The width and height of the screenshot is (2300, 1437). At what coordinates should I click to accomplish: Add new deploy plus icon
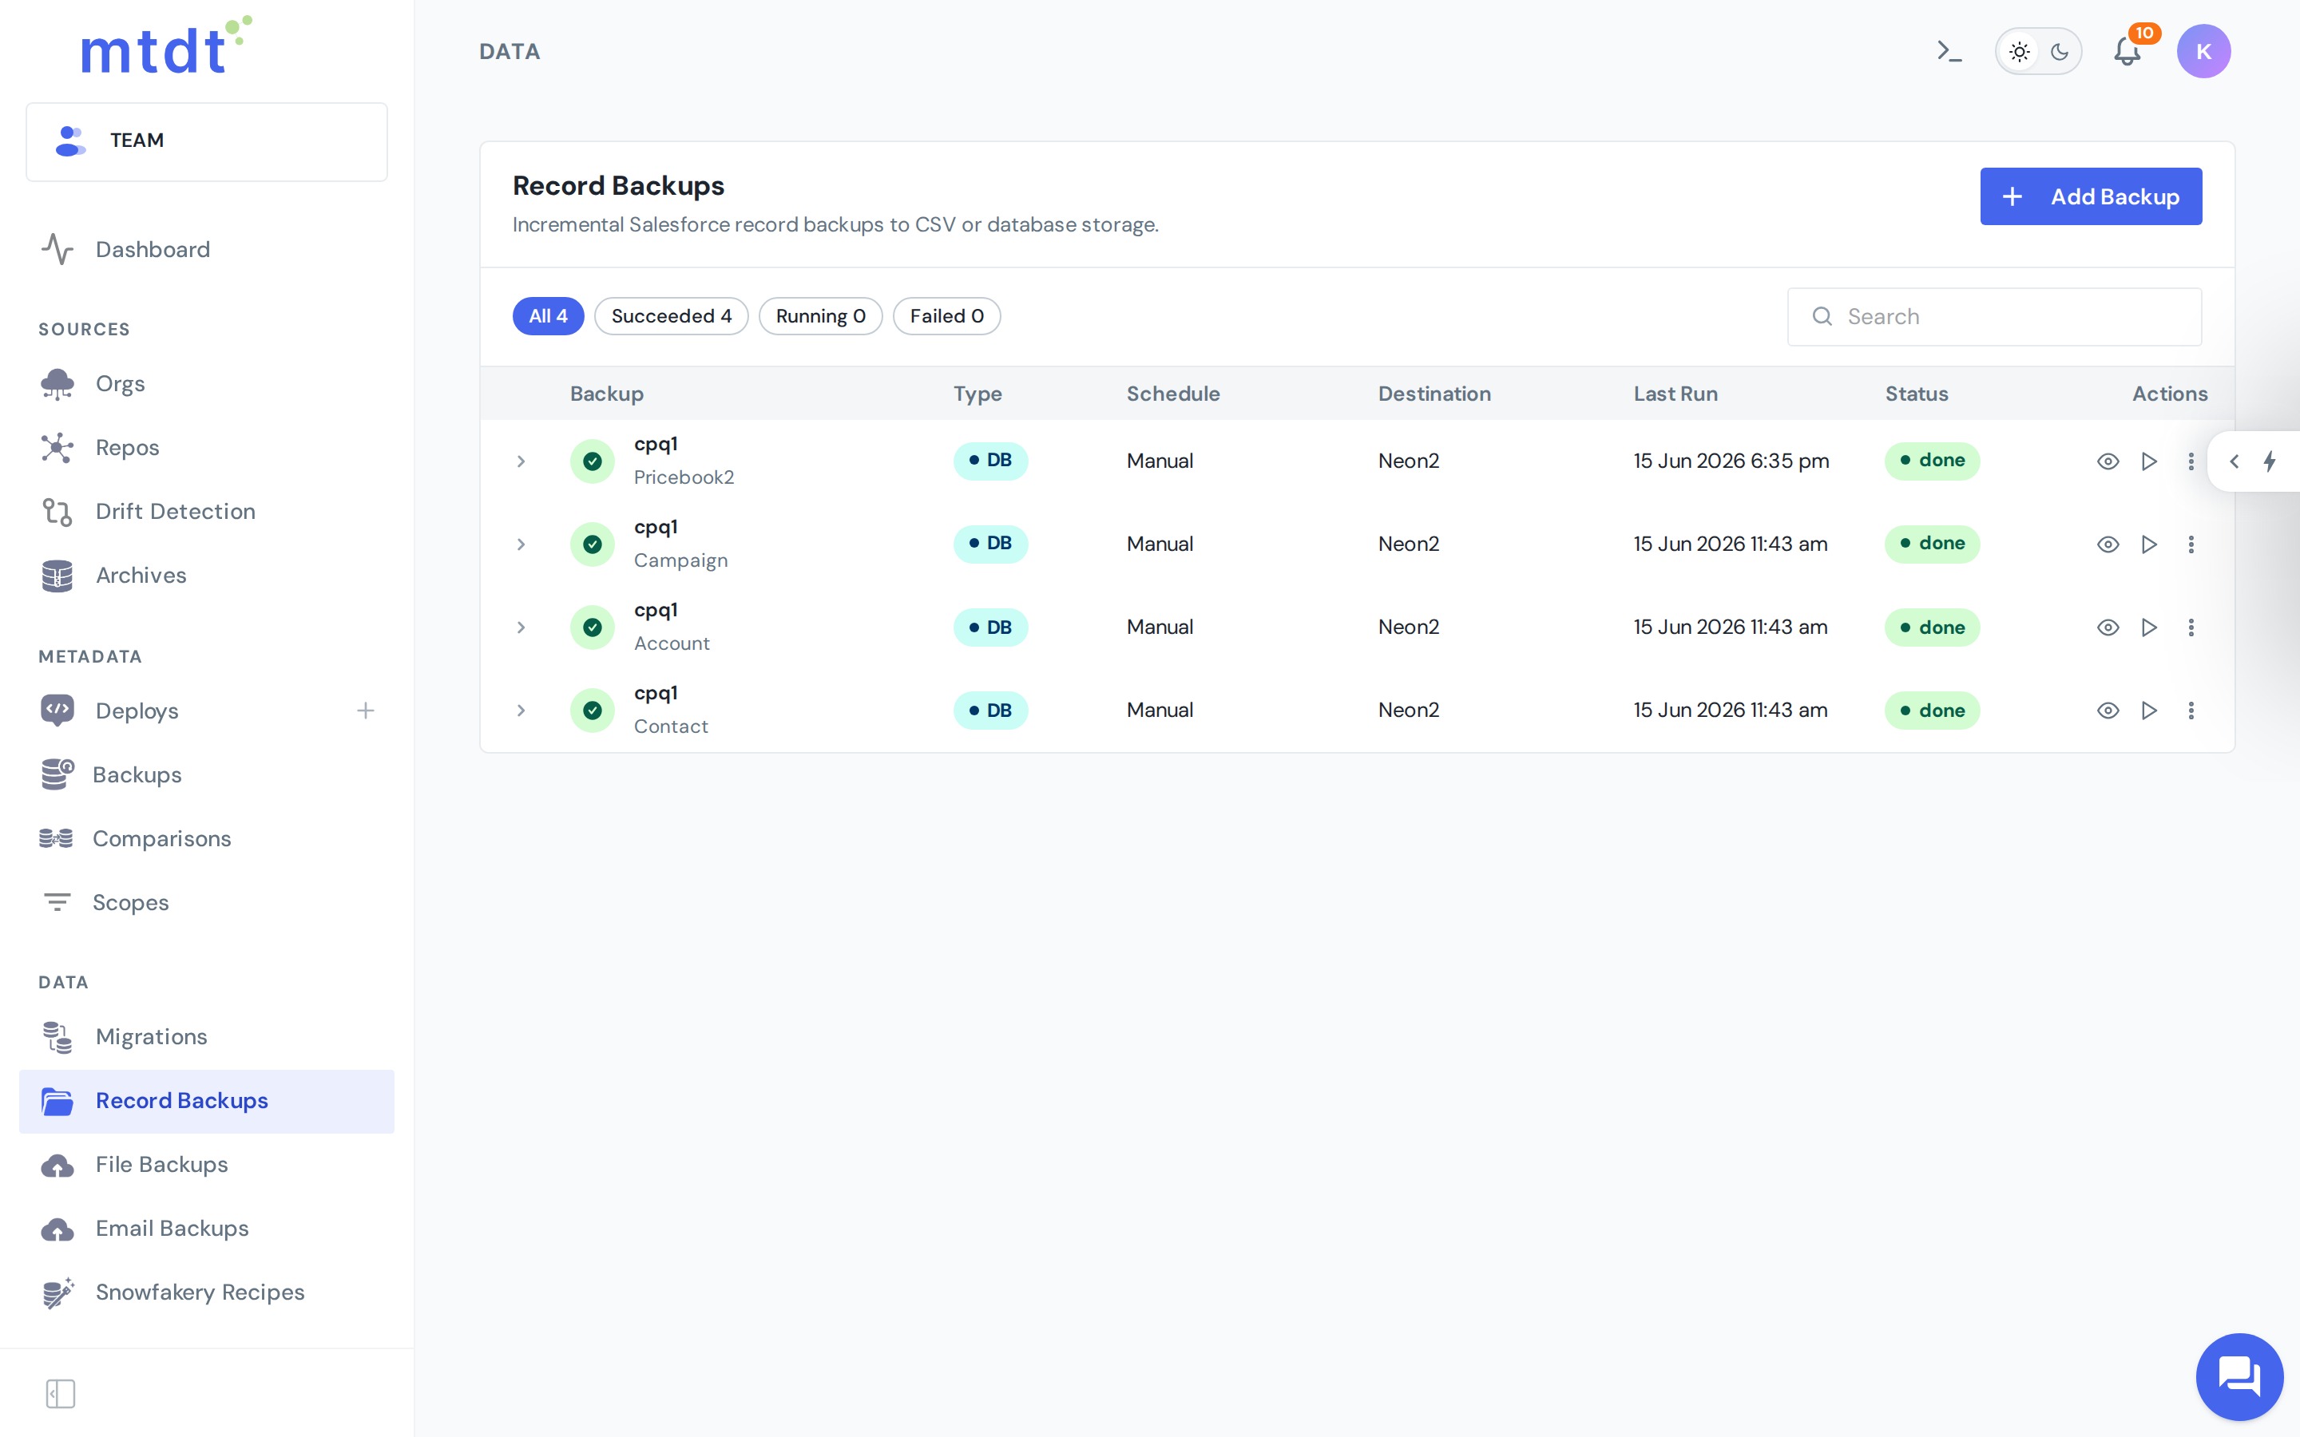point(365,710)
